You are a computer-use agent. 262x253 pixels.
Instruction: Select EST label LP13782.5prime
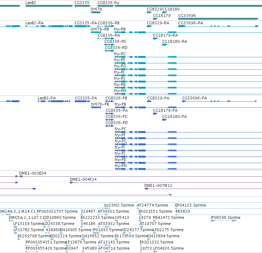point(29,230)
